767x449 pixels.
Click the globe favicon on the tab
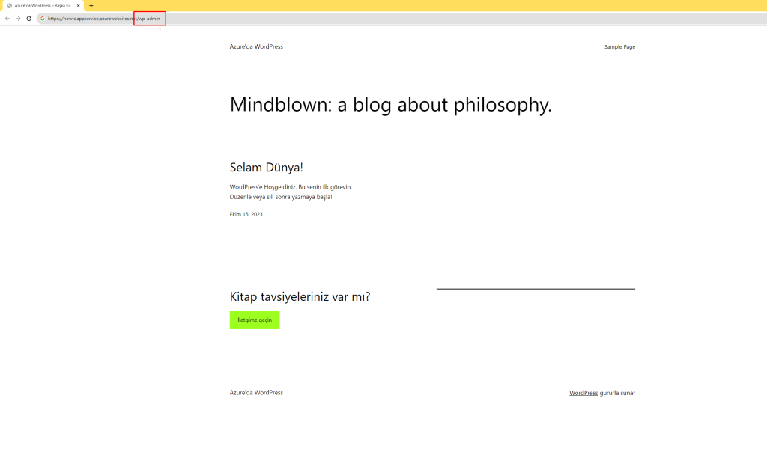[x=9, y=5]
